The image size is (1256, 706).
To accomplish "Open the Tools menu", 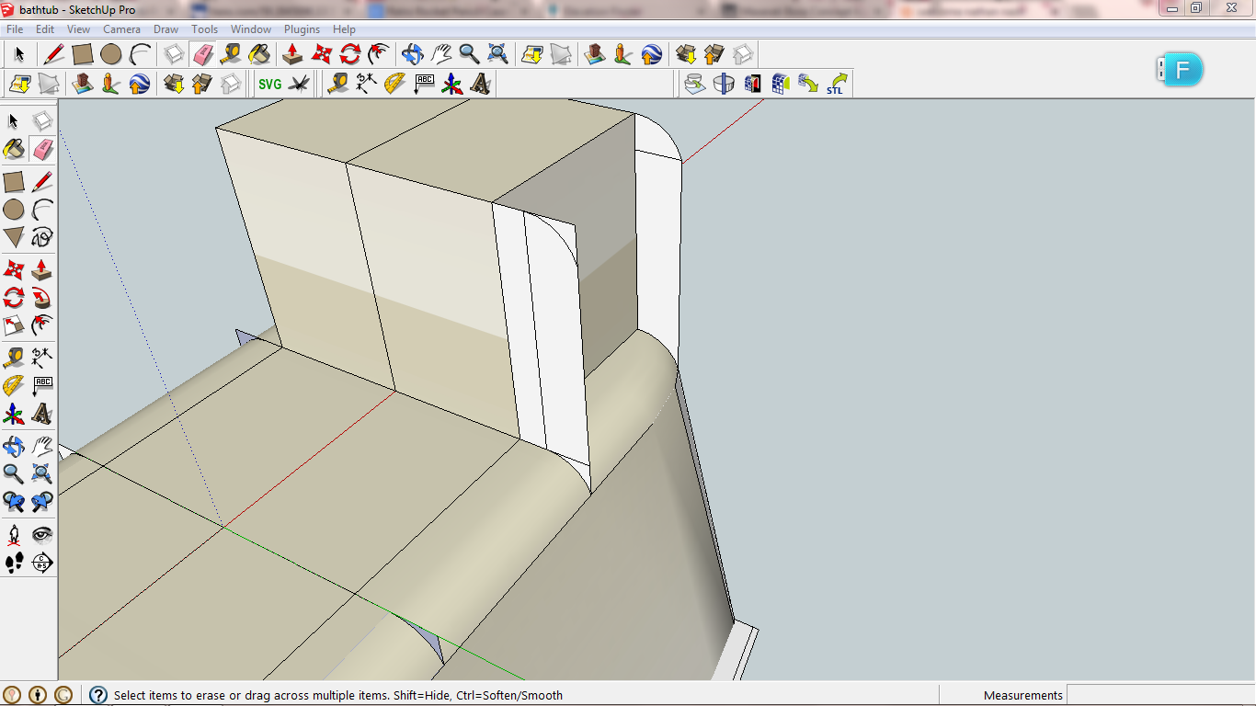I will click(x=204, y=29).
